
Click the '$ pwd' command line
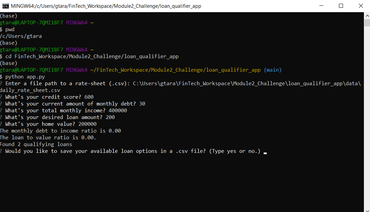(x=7, y=29)
